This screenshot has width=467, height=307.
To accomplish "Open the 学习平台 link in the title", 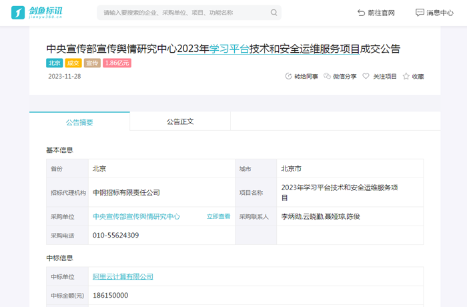I will (229, 49).
